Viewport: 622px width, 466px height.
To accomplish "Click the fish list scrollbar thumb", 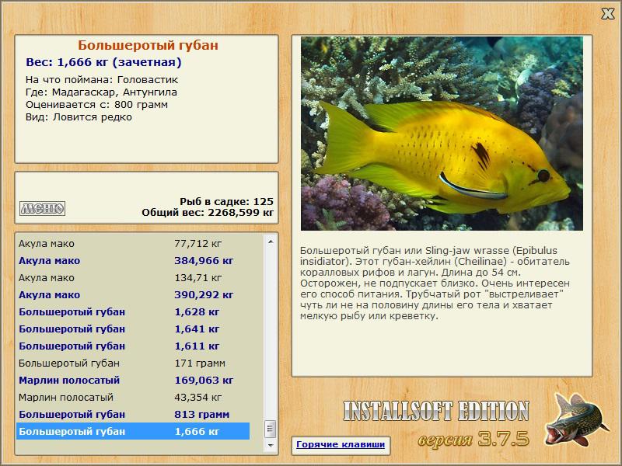I will coord(271,429).
